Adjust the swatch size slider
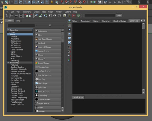Screen dimensions: 152x121 tap(50, 25)
